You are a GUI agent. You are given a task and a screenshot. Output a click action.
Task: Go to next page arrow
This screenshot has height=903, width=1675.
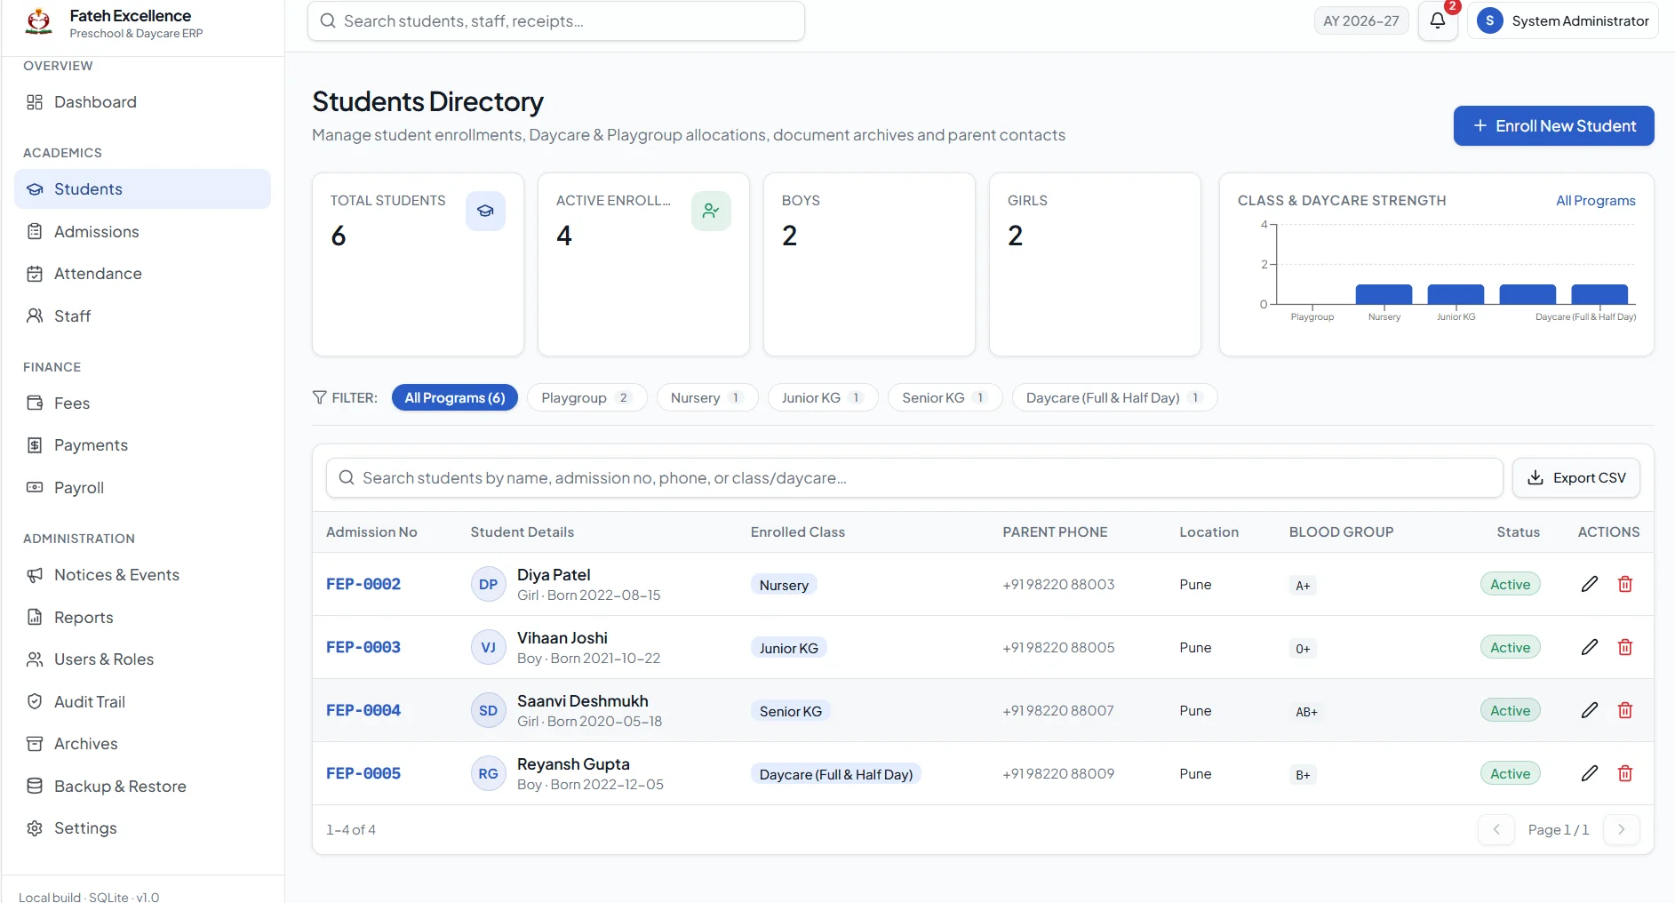click(x=1622, y=829)
